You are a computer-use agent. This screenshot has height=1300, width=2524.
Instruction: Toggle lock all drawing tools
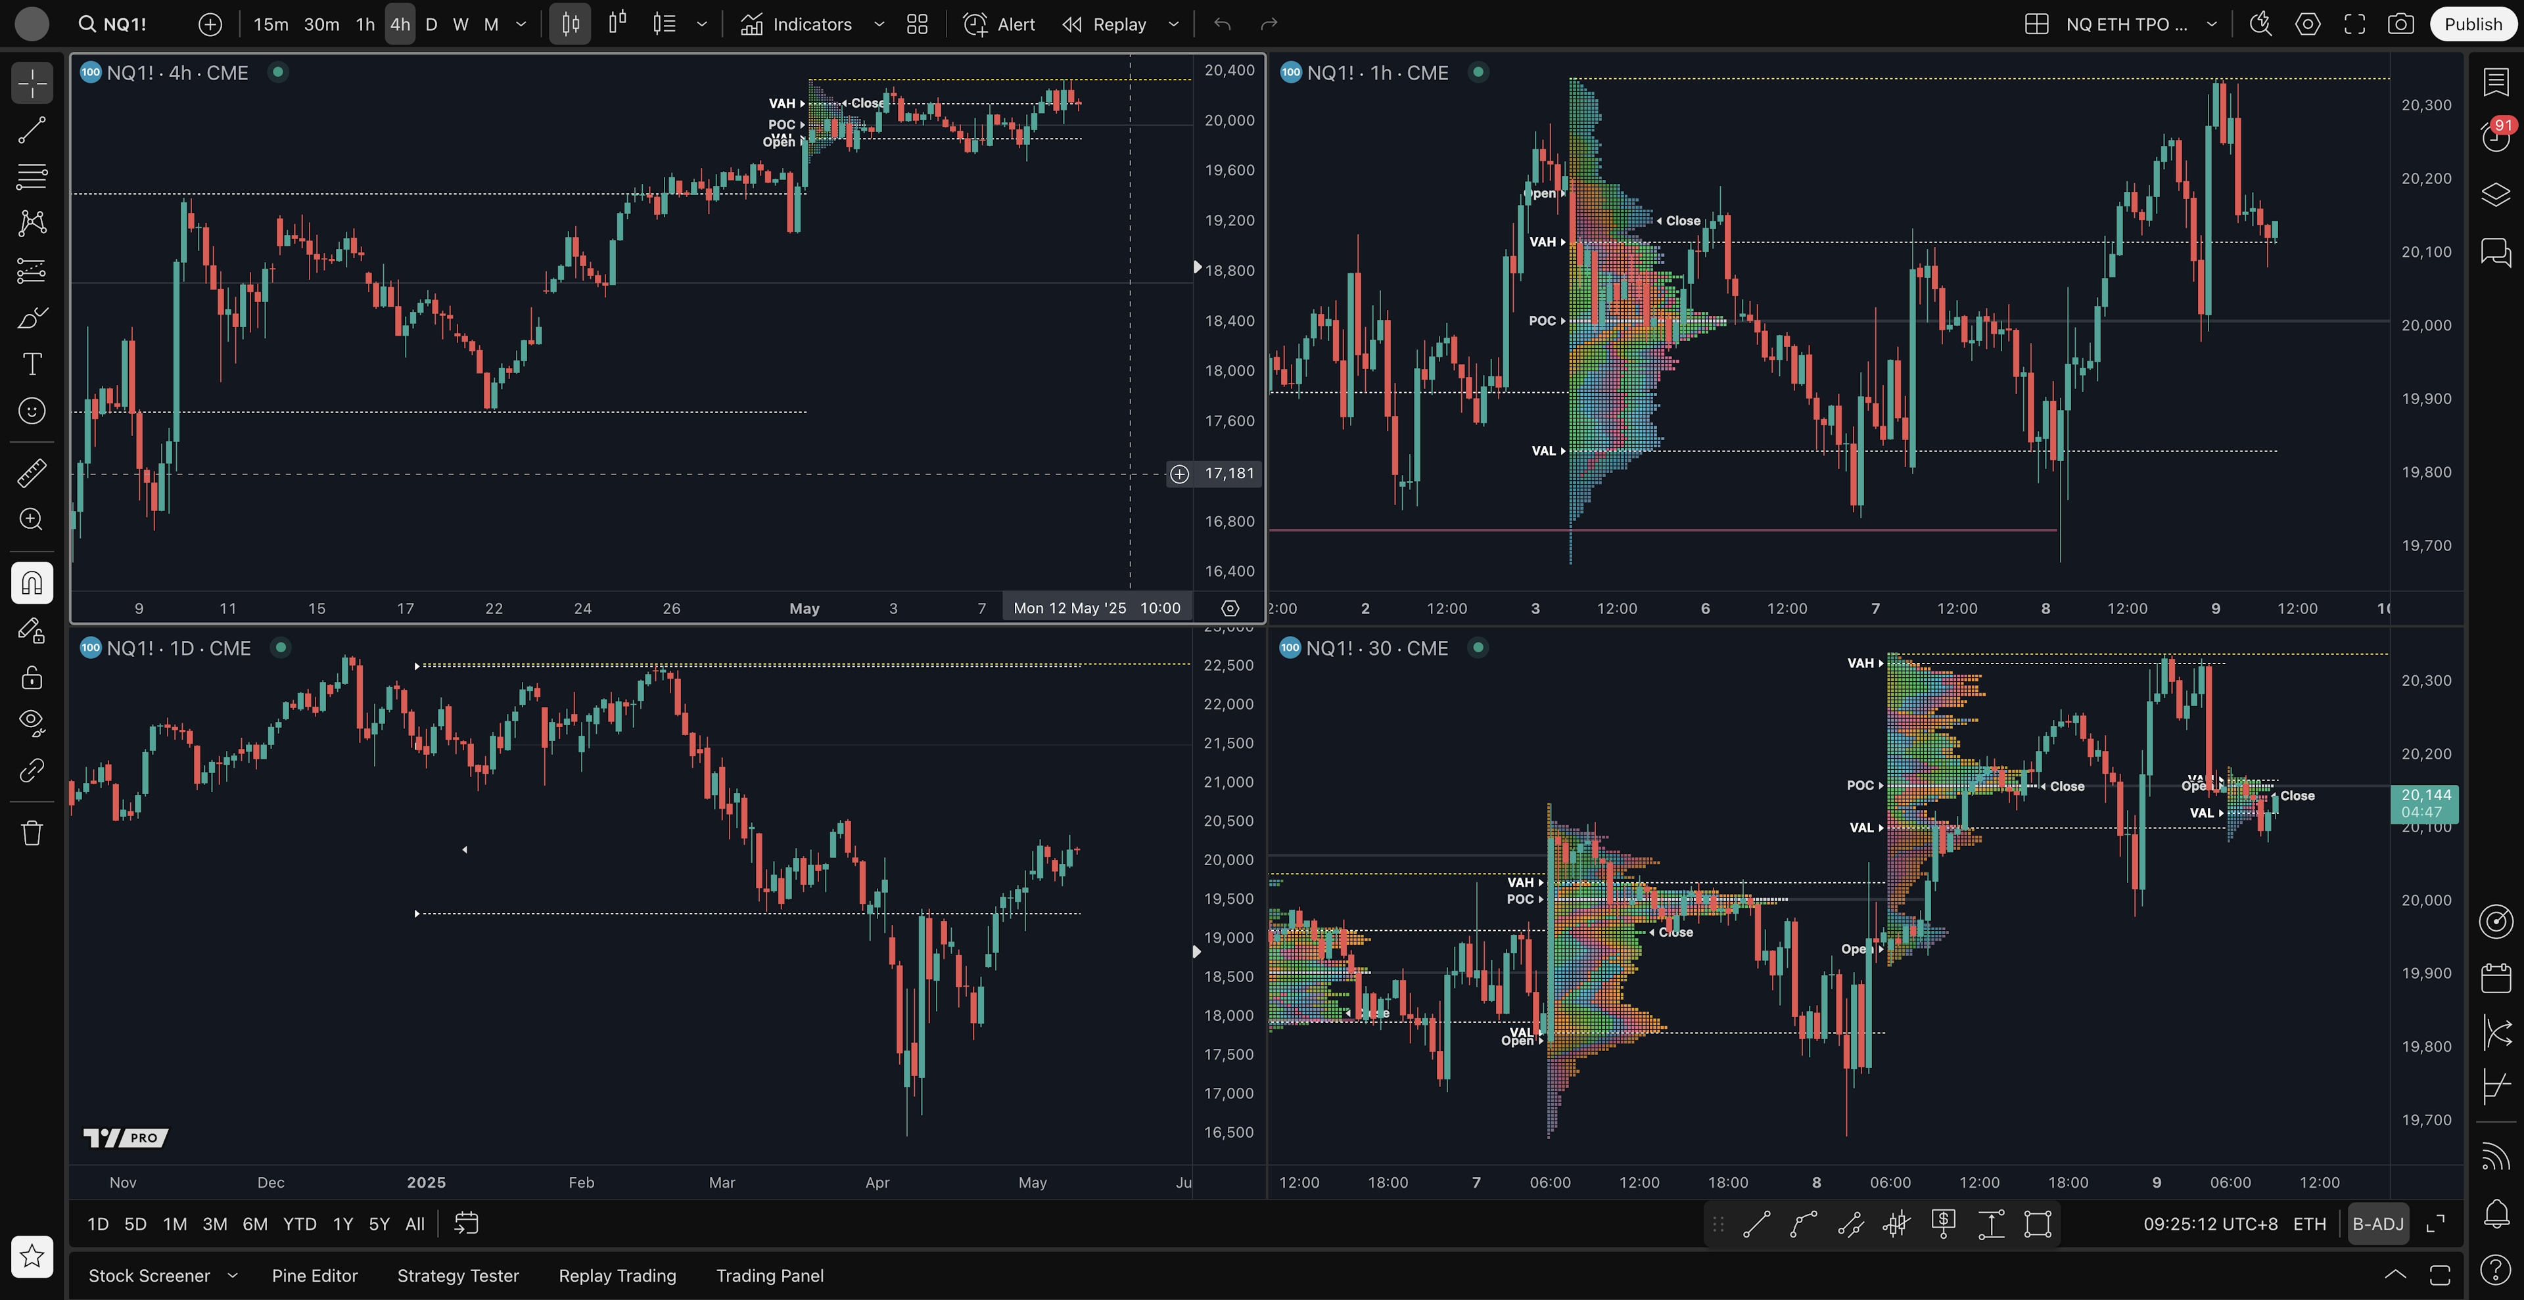pyautogui.click(x=32, y=677)
